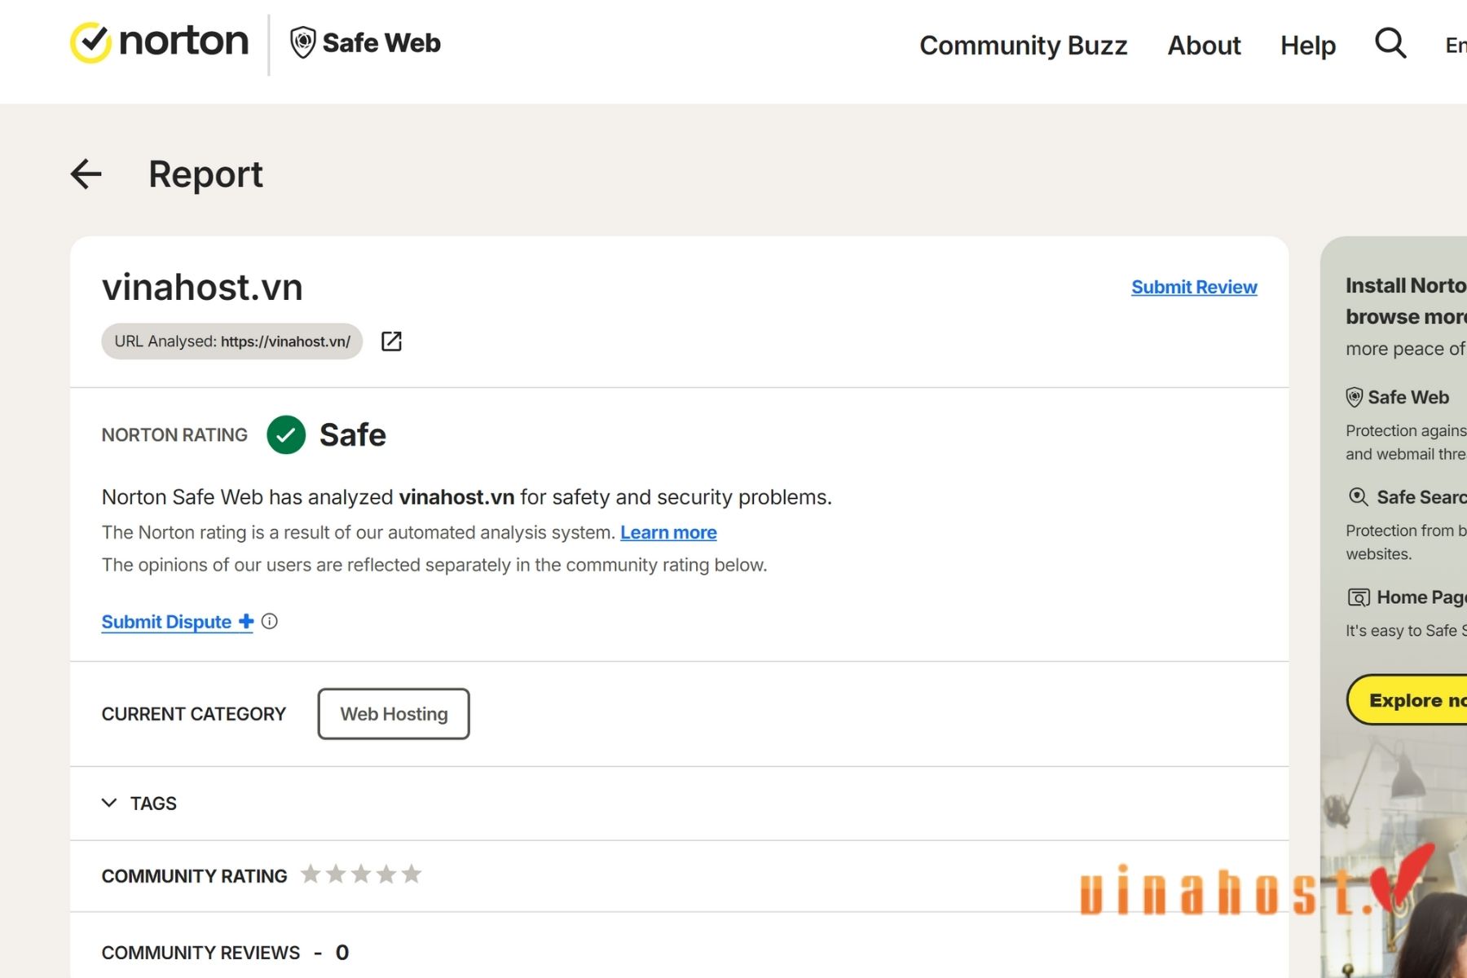Open the About menu item
Screen dimensions: 1467x978
pyautogui.click(x=1204, y=45)
